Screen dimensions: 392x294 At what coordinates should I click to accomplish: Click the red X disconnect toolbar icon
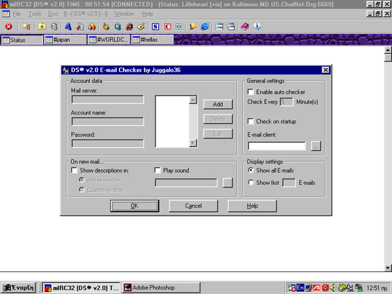[8, 27]
